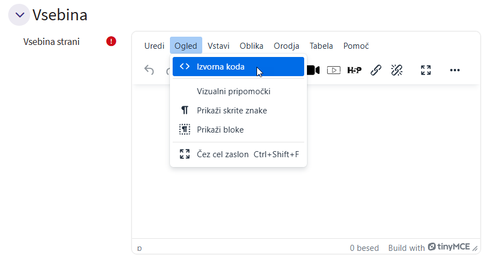Open the multimedia embed icon

pos(334,70)
